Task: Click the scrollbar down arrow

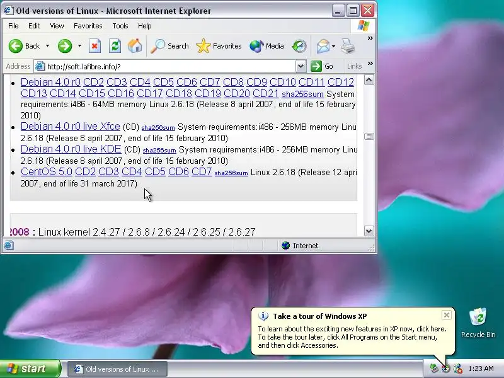Action: pos(369,231)
